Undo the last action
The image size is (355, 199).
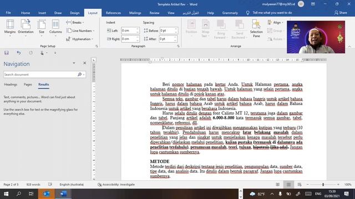(18, 53)
